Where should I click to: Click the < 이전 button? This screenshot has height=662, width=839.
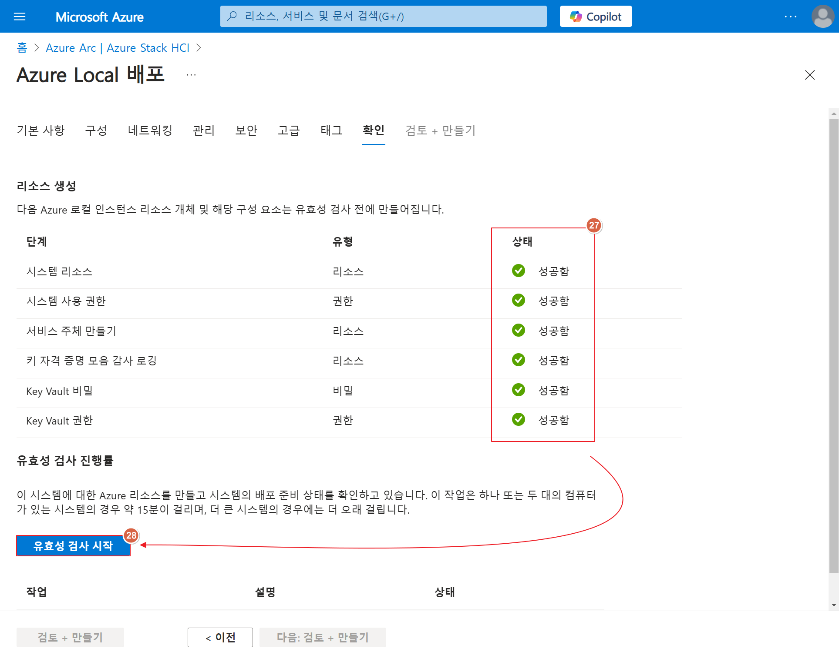click(x=220, y=637)
